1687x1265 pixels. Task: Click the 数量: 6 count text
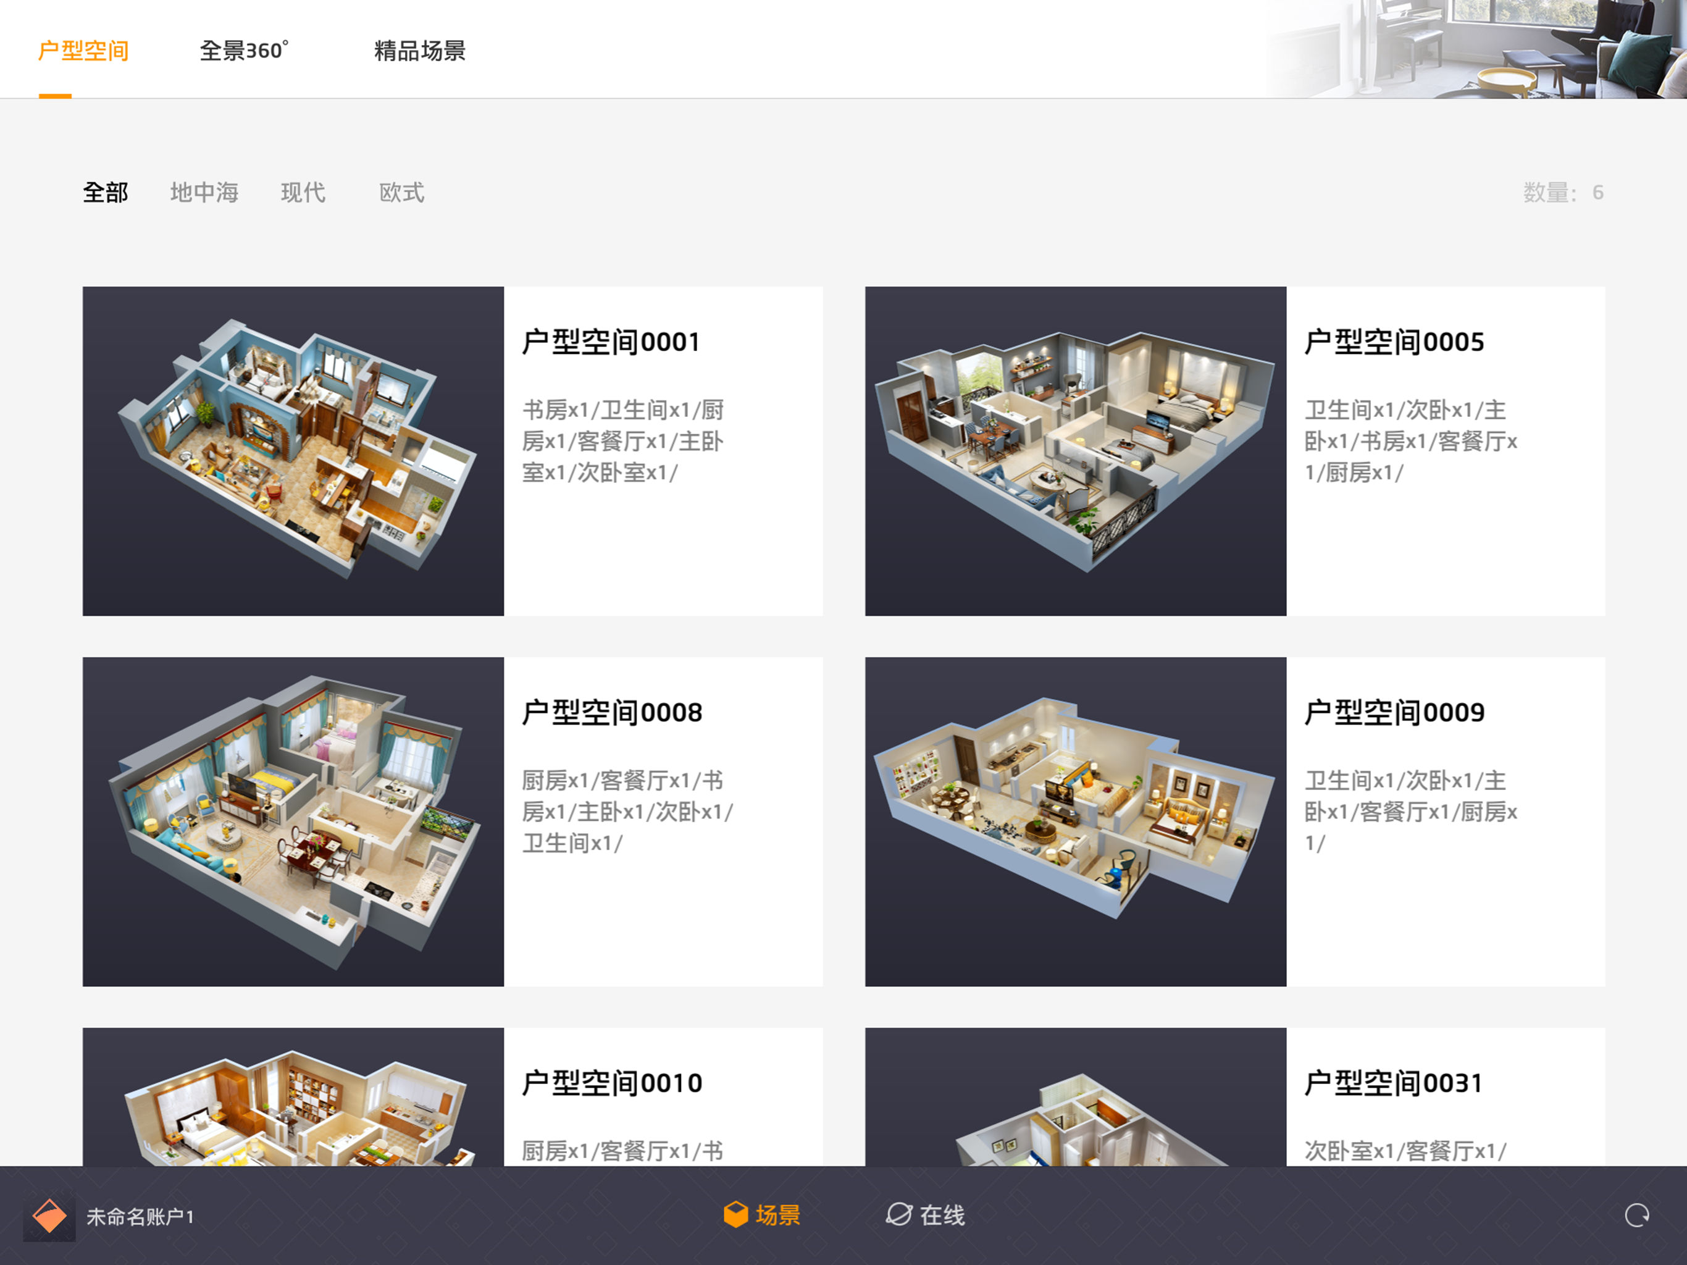click(1564, 192)
